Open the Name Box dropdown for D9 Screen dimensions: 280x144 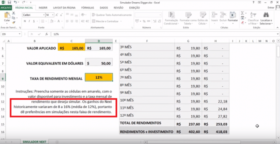(20, 34)
